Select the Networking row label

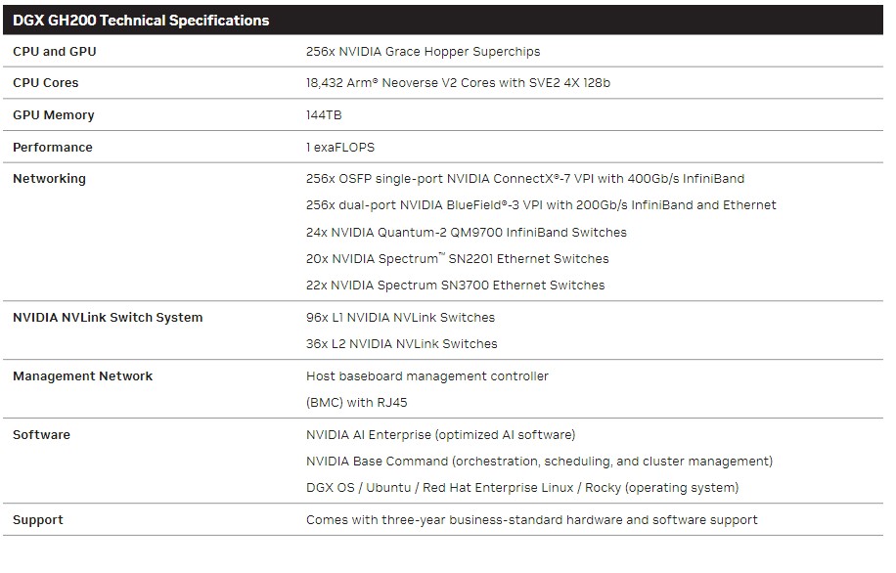49,179
